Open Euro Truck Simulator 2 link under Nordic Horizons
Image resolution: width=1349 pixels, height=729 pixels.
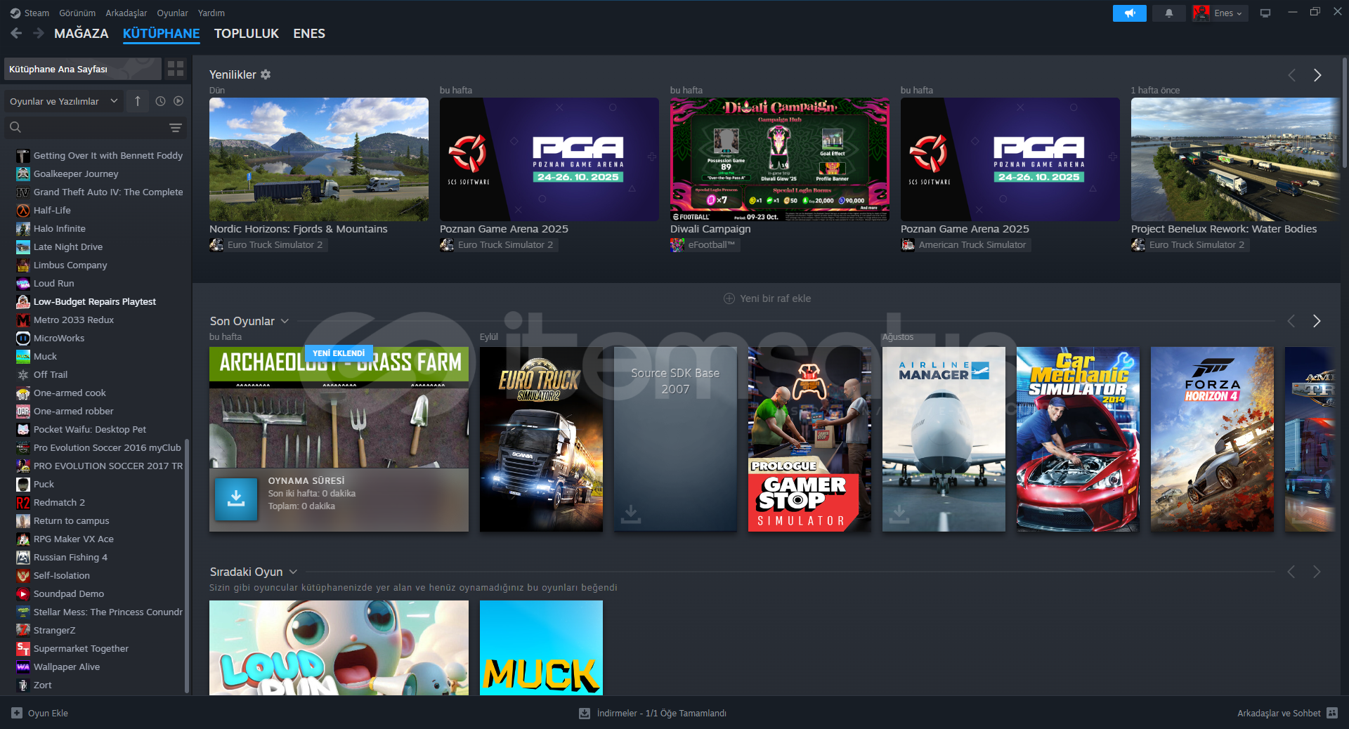click(x=267, y=244)
